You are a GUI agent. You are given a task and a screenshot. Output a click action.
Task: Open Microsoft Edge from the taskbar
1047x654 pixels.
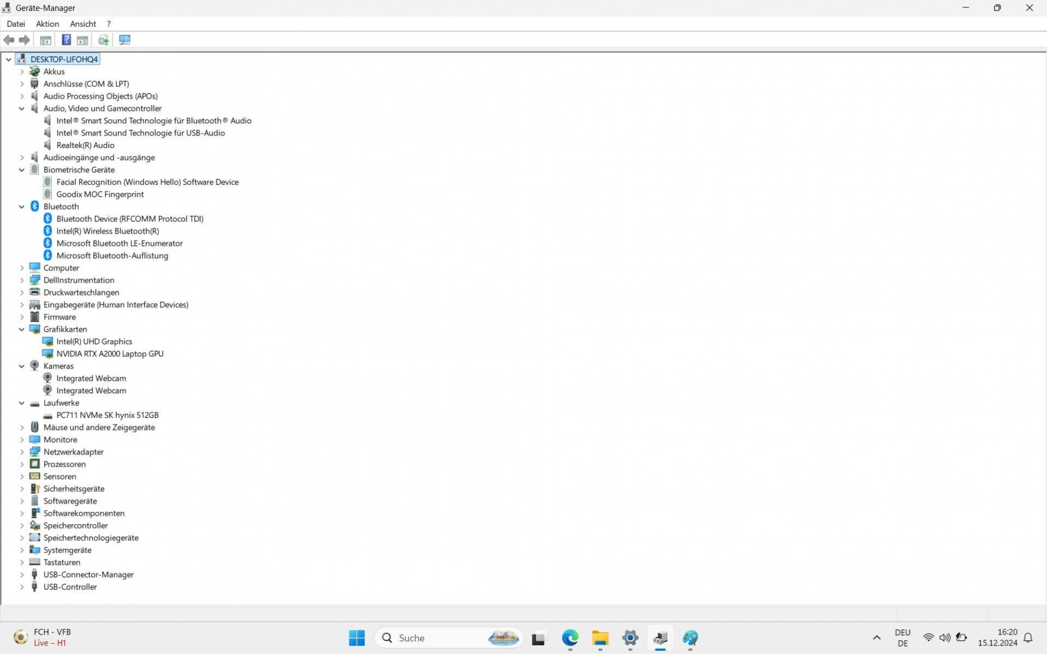(570, 638)
